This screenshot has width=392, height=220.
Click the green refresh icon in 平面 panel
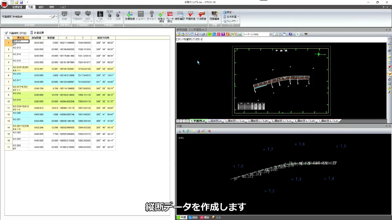click(x=188, y=131)
